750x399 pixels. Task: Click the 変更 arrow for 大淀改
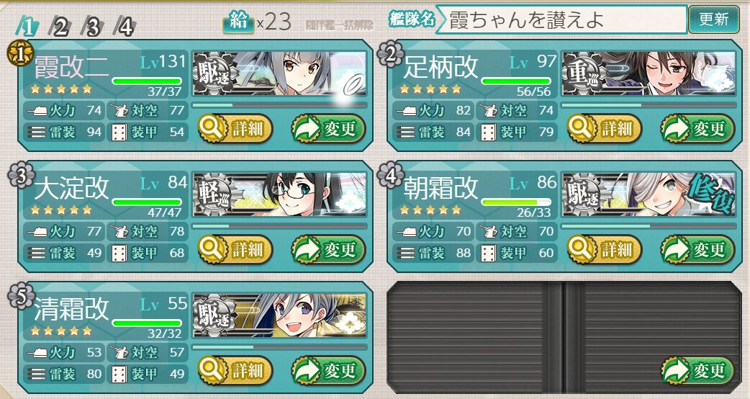(x=329, y=249)
